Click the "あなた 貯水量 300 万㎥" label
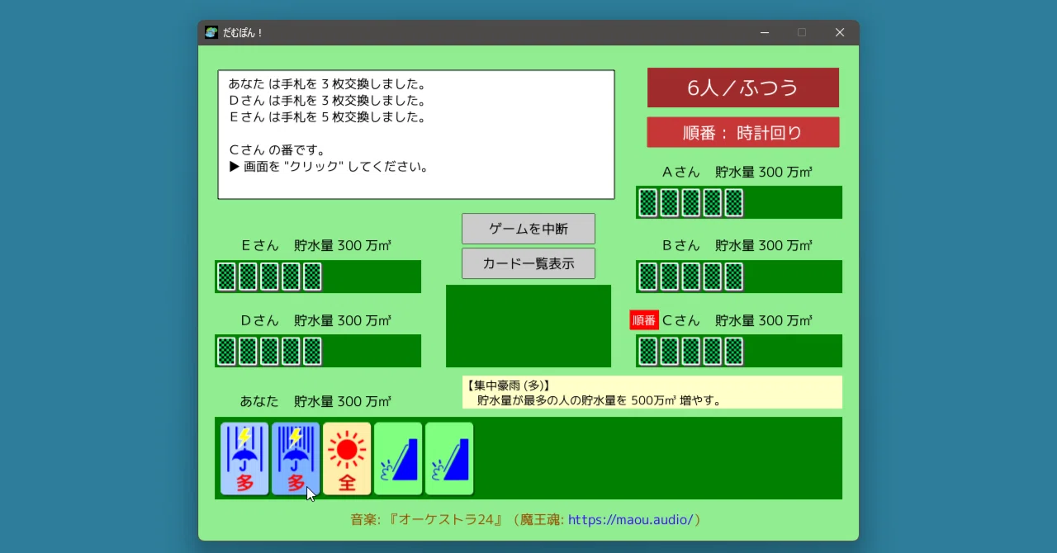This screenshot has width=1057, height=553. (316, 401)
